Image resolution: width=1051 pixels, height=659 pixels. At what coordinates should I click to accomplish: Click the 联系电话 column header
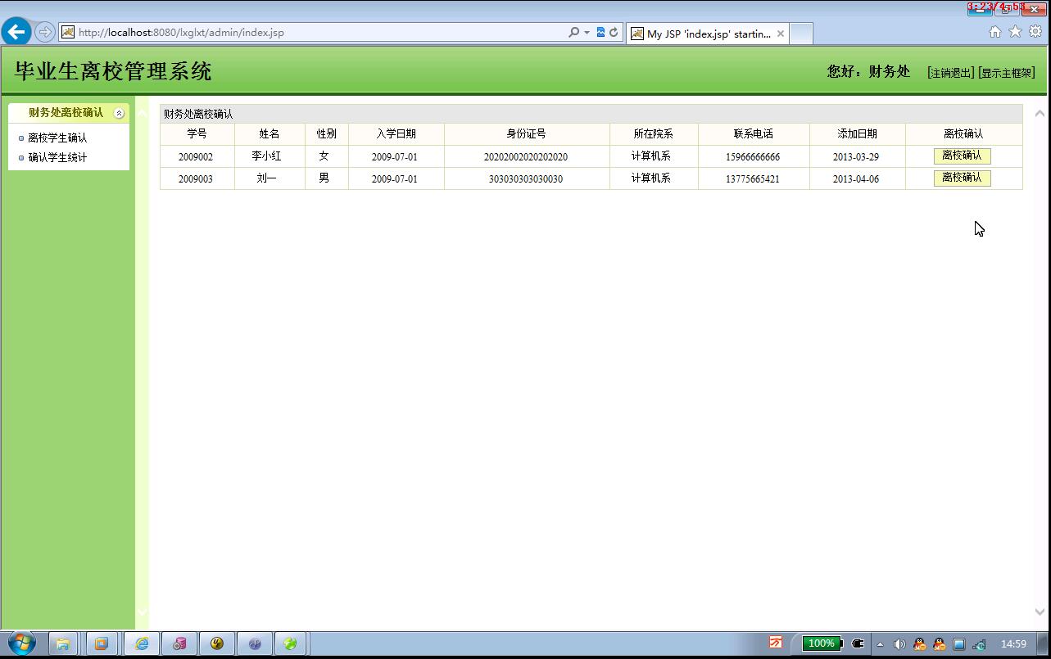point(753,133)
